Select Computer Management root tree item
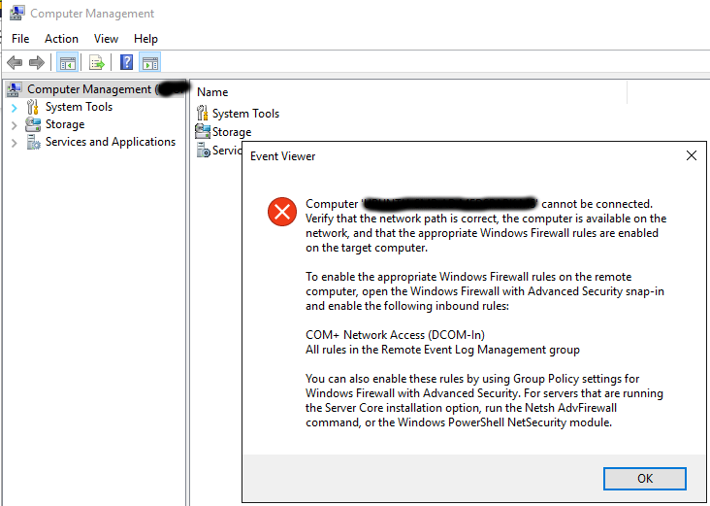Viewport: 710px width, 506px height. (x=96, y=89)
